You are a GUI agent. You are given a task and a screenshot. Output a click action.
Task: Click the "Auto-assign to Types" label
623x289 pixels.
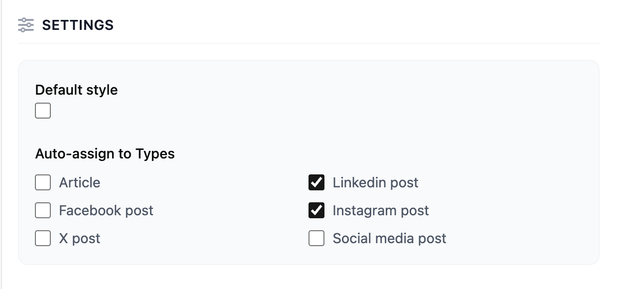(105, 154)
